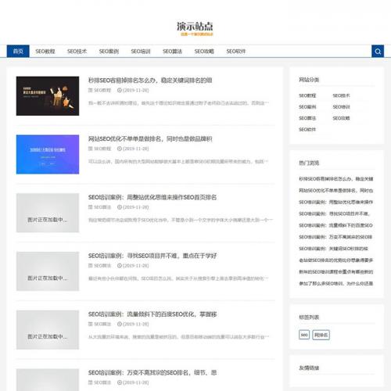The image size is (391, 391).
Task: Select SEO技术 in 网站分类 sidebar
Action: pos(341,95)
